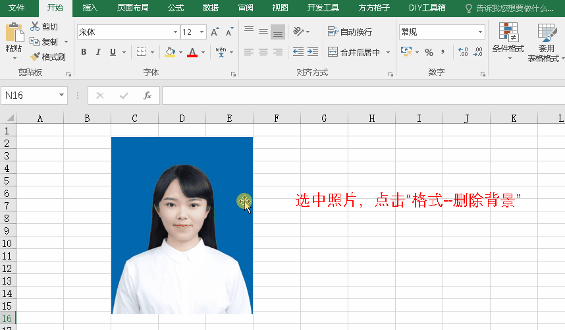Click the formula bar cancel X icon
This screenshot has height=330, width=565.
click(x=100, y=96)
